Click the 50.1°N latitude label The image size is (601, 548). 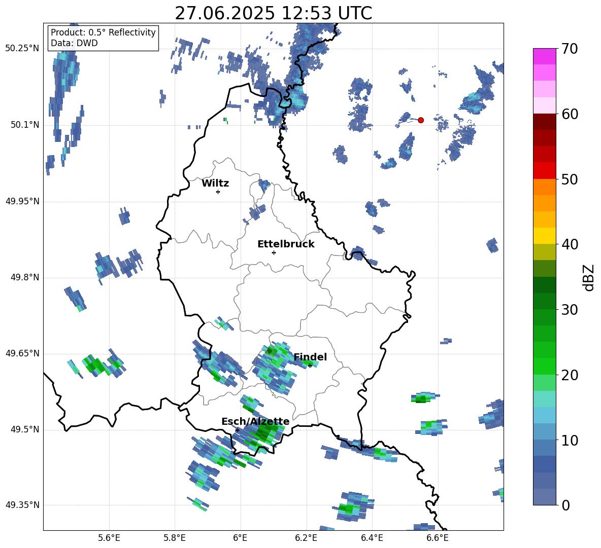click(x=24, y=125)
